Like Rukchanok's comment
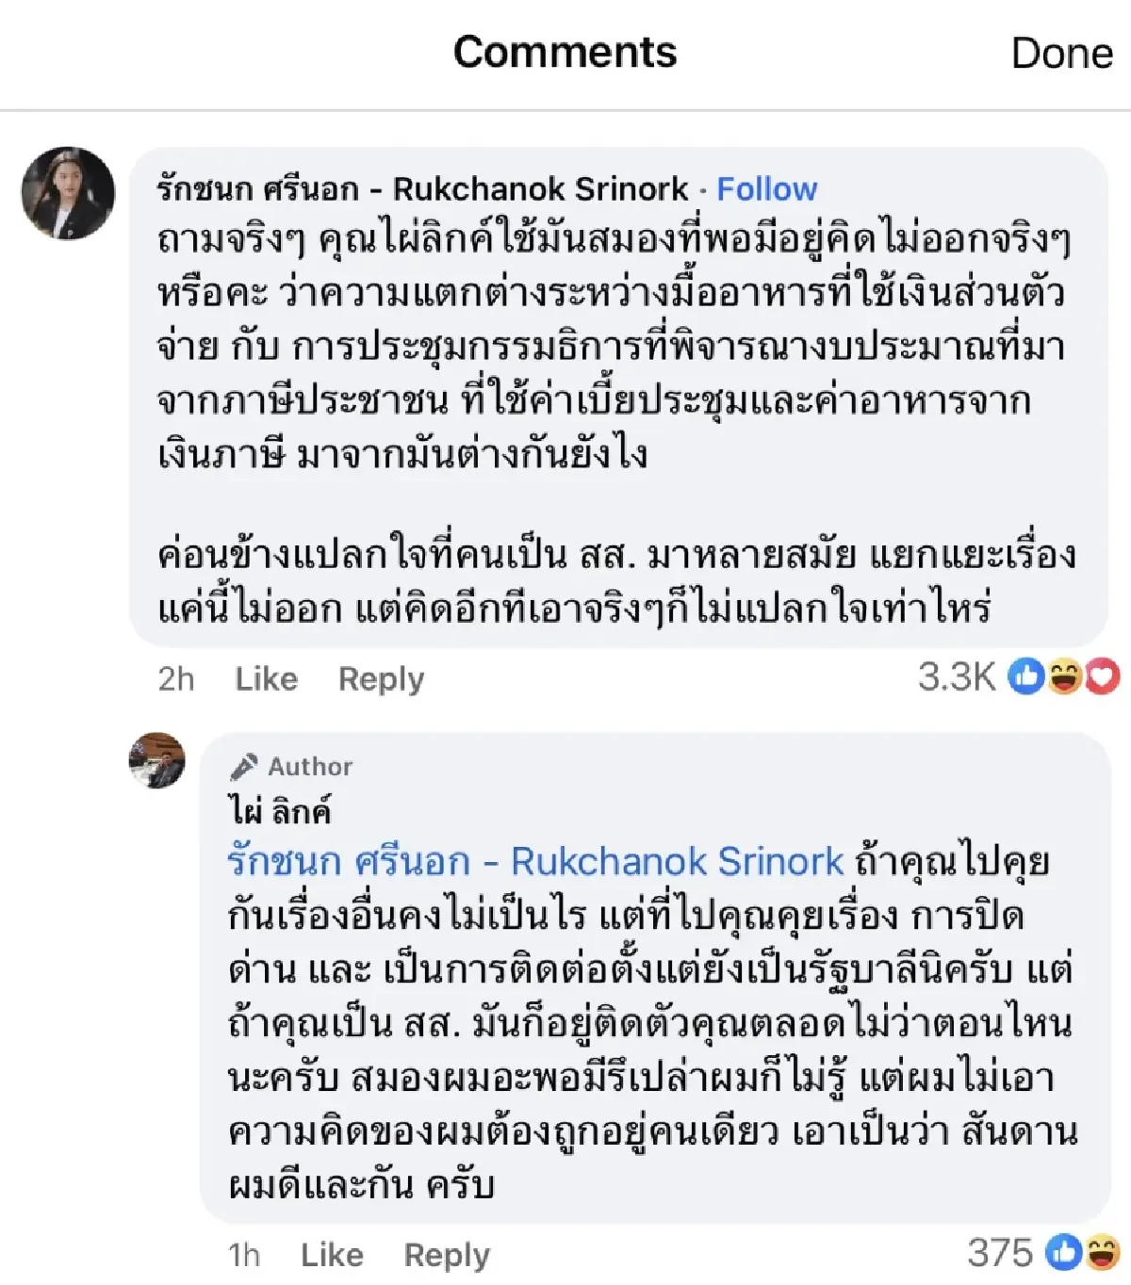 point(267,678)
